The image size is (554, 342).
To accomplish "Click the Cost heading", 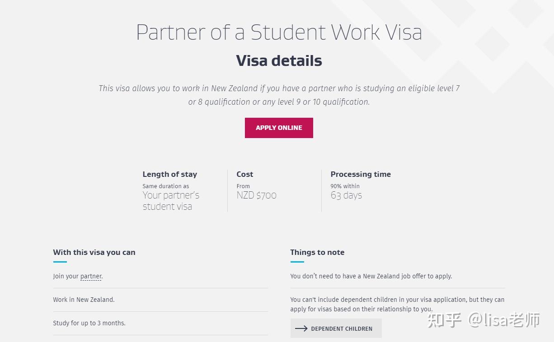I will tap(244, 174).
